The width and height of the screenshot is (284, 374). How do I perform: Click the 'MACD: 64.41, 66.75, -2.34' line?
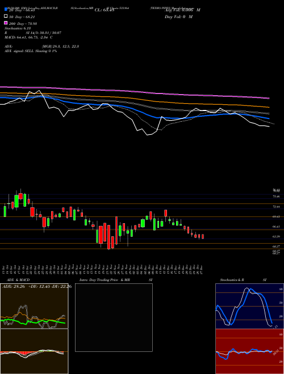point(27,37)
